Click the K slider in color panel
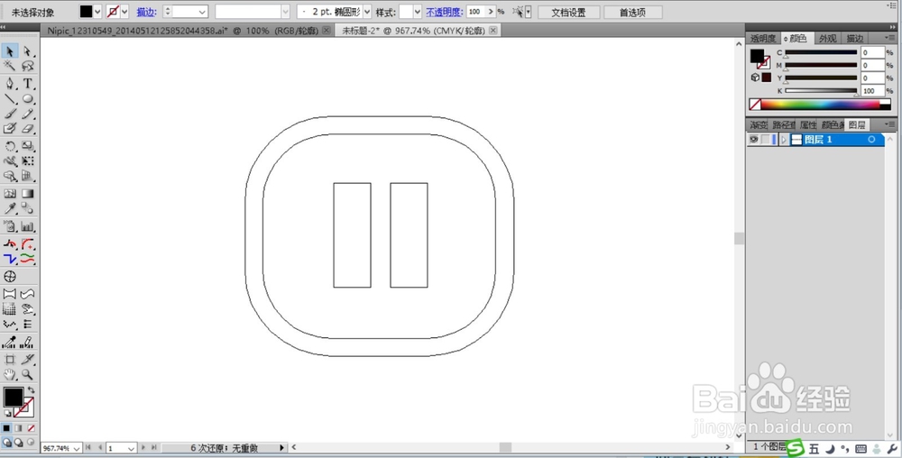 pos(822,91)
